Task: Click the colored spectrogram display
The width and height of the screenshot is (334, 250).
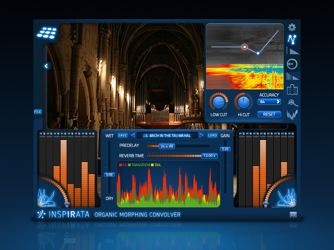Action: [x=245, y=77]
